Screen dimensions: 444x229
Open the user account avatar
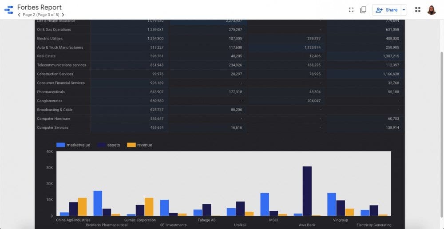coord(431,10)
